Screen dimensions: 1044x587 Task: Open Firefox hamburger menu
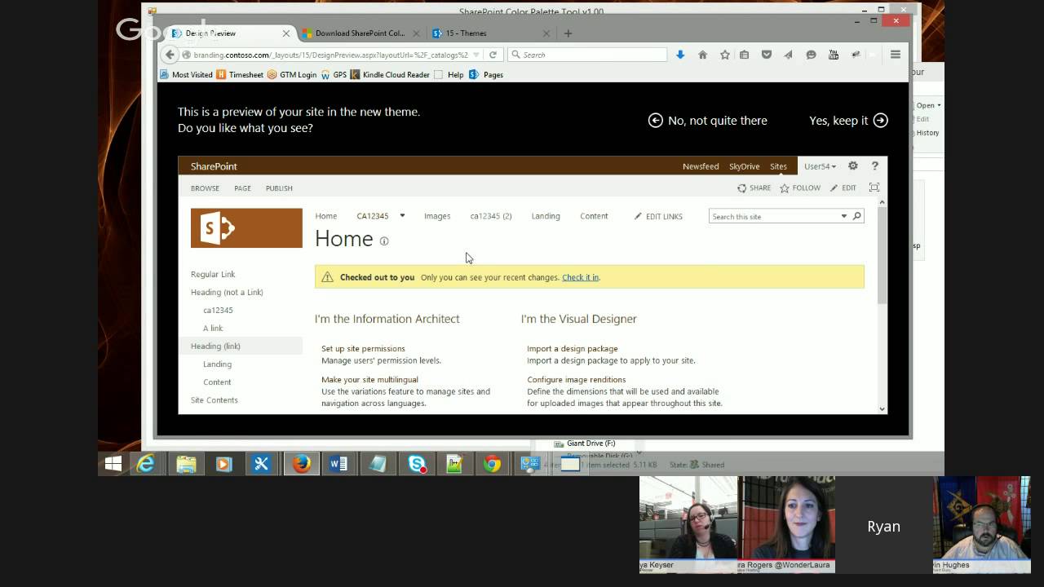click(896, 55)
